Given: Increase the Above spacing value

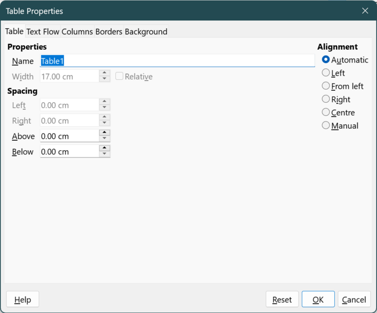Looking at the screenshot, I should click(104, 133).
